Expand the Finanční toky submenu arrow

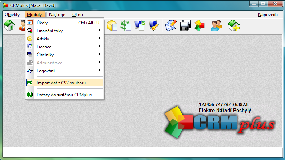tap(100, 30)
